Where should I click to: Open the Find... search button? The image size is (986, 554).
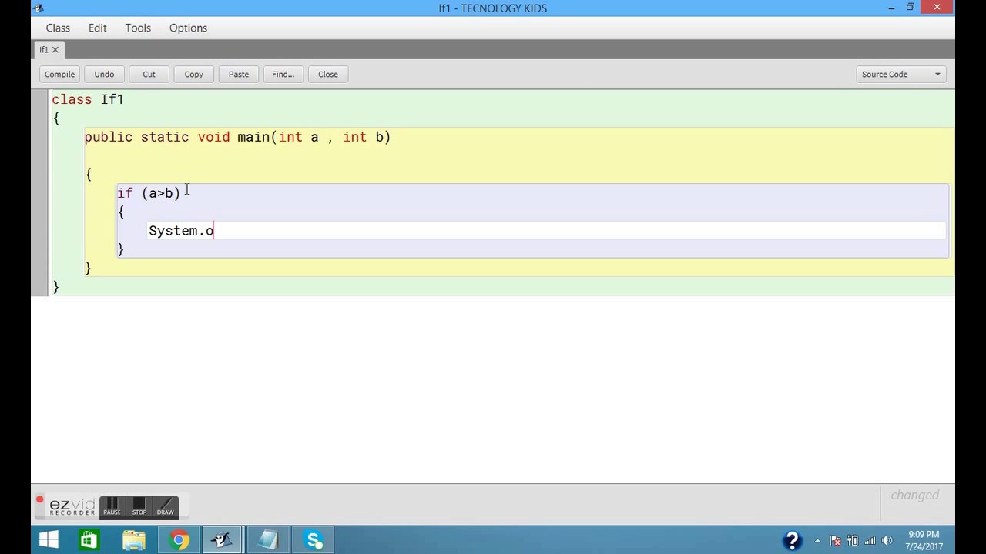point(283,74)
